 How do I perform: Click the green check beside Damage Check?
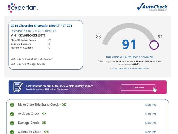pos(12,123)
